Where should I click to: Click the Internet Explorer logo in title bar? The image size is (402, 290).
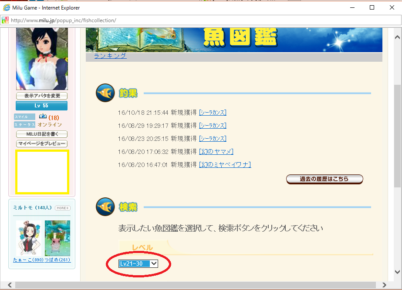[7, 8]
